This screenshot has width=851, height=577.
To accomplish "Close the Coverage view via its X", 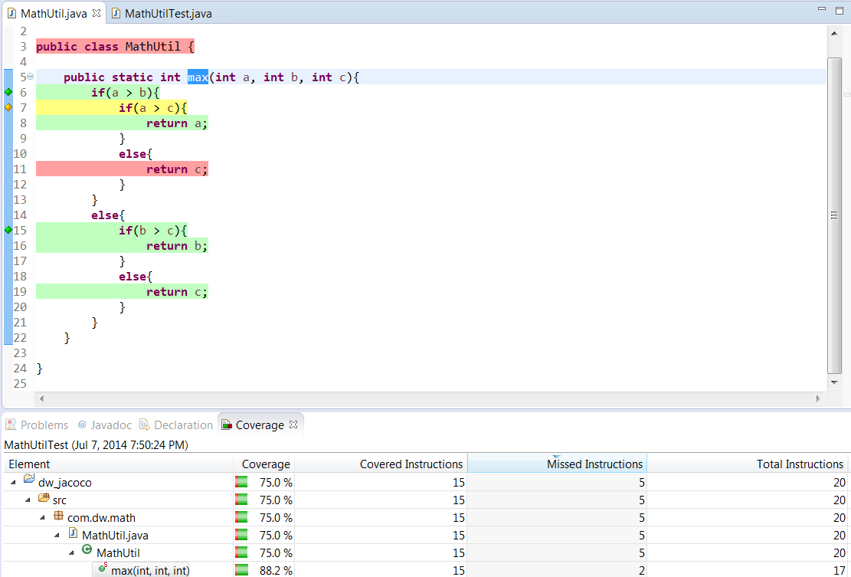I will 293,425.
